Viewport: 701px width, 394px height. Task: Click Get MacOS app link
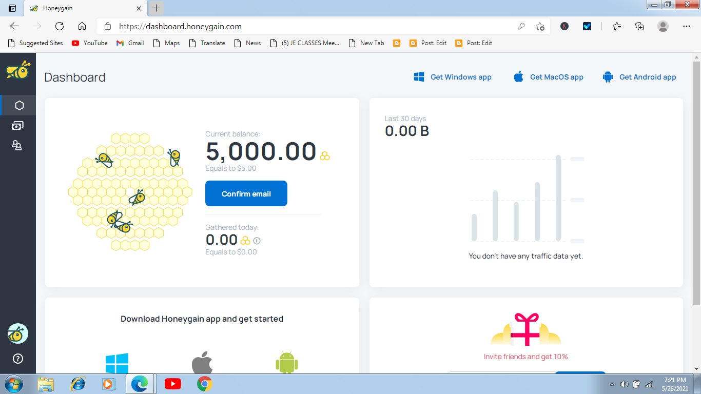(548, 77)
